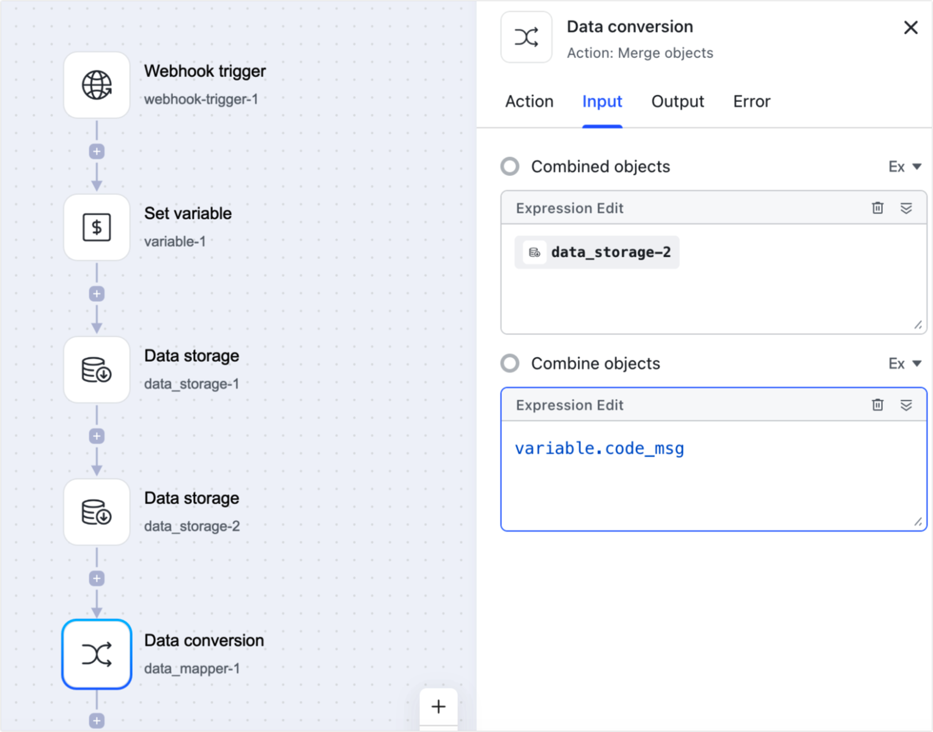Open the Set variable node
This screenshot has width=933, height=732.
click(x=96, y=227)
